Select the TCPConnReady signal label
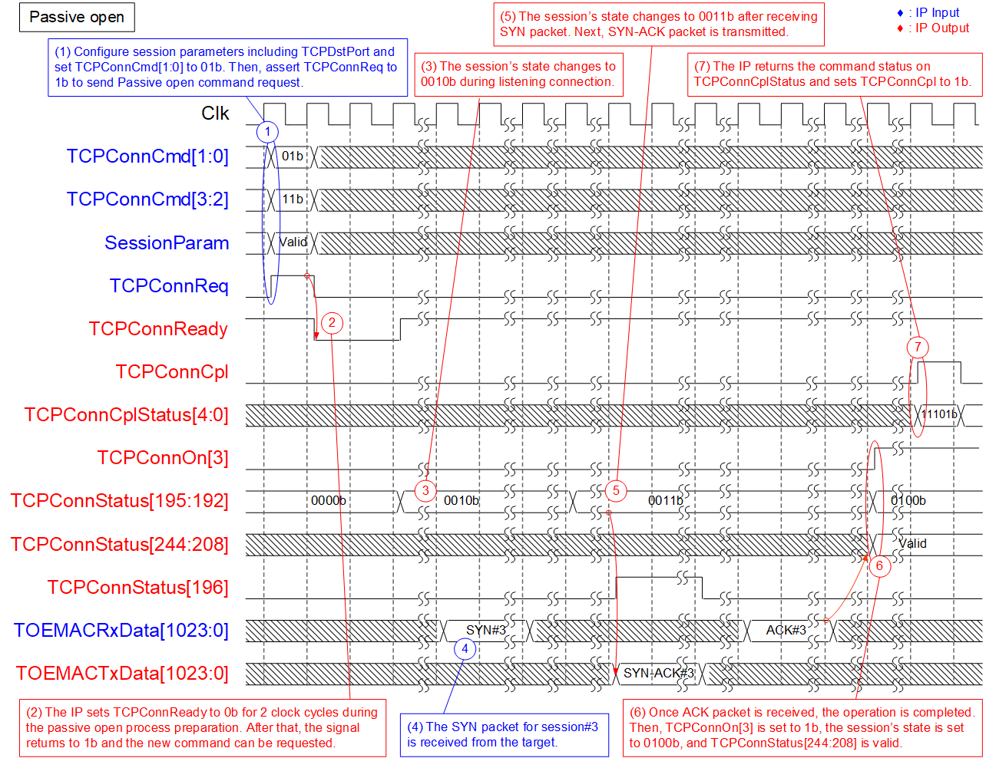Screen dimensions: 986x758 tap(158, 329)
